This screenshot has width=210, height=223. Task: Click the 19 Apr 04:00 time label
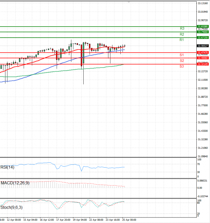click(x=80, y=220)
